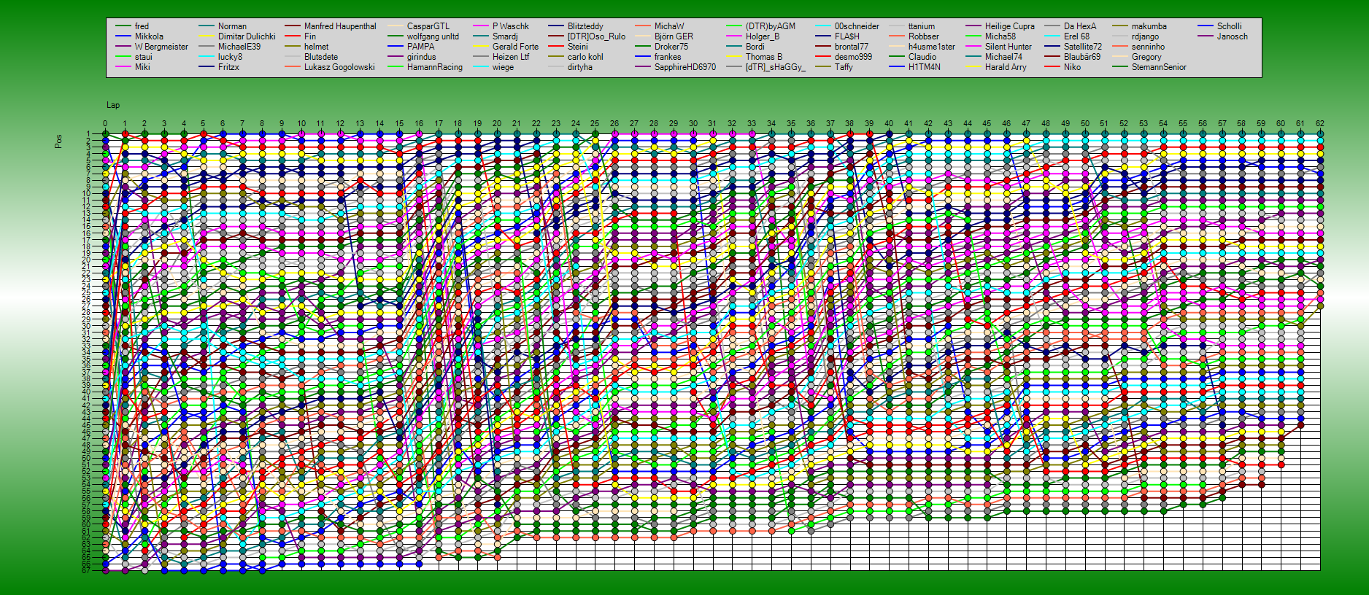Click 'Mikkola' in the legend
The image size is (1369, 595).
tap(149, 36)
